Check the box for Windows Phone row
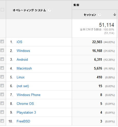Image resolution: width=118 pixels, height=127 pixels. point(2,94)
